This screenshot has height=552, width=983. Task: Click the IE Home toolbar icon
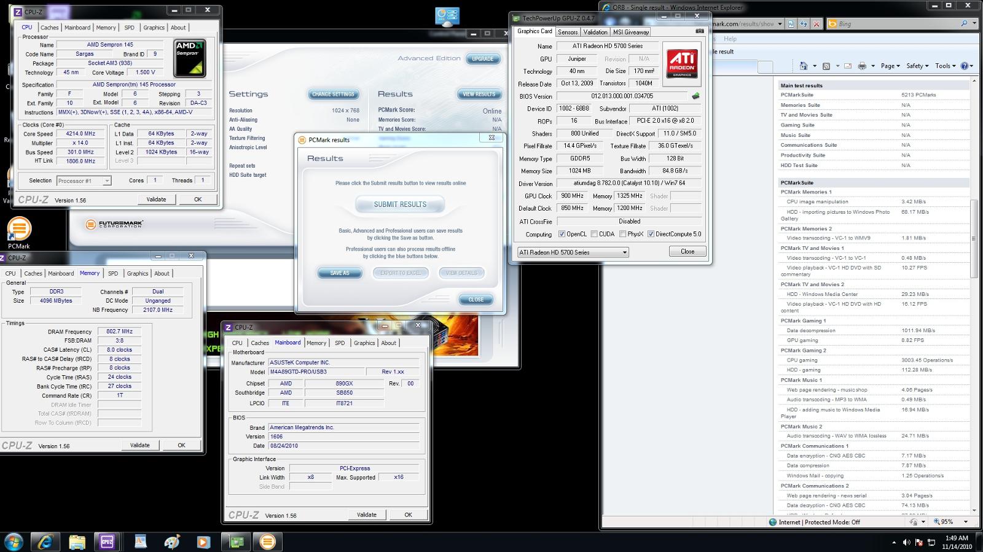tap(803, 66)
